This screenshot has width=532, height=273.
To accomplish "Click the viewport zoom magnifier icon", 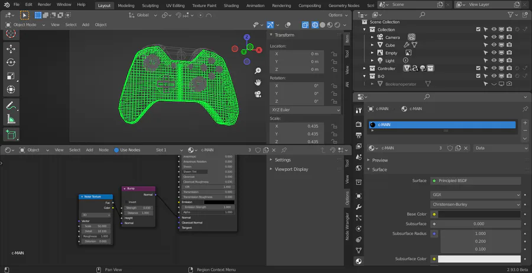I will (x=258, y=71).
